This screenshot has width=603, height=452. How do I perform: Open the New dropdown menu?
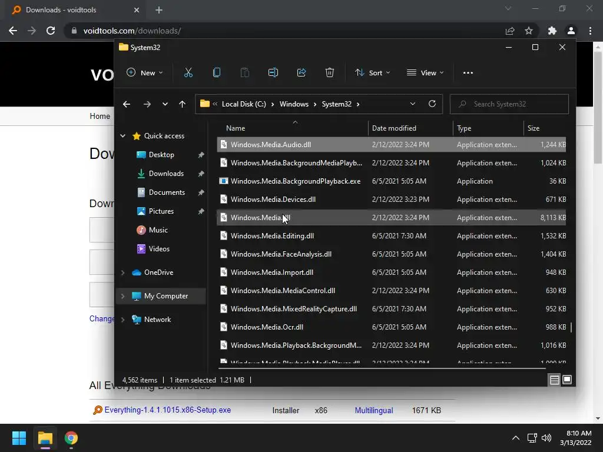tap(145, 72)
